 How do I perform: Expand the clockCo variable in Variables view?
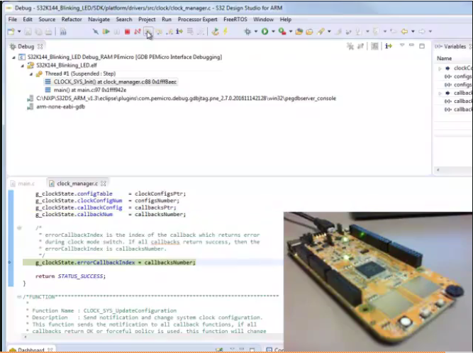click(x=440, y=69)
